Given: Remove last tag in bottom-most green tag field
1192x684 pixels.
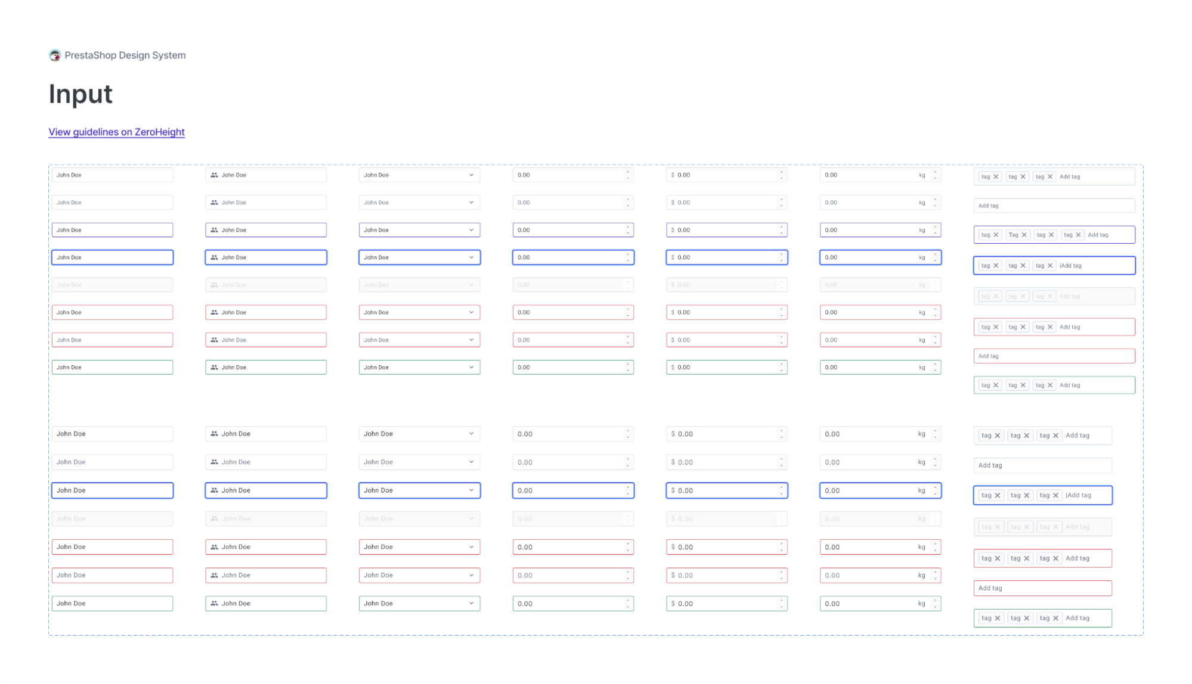Looking at the screenshot, I should coord(1055,618).
